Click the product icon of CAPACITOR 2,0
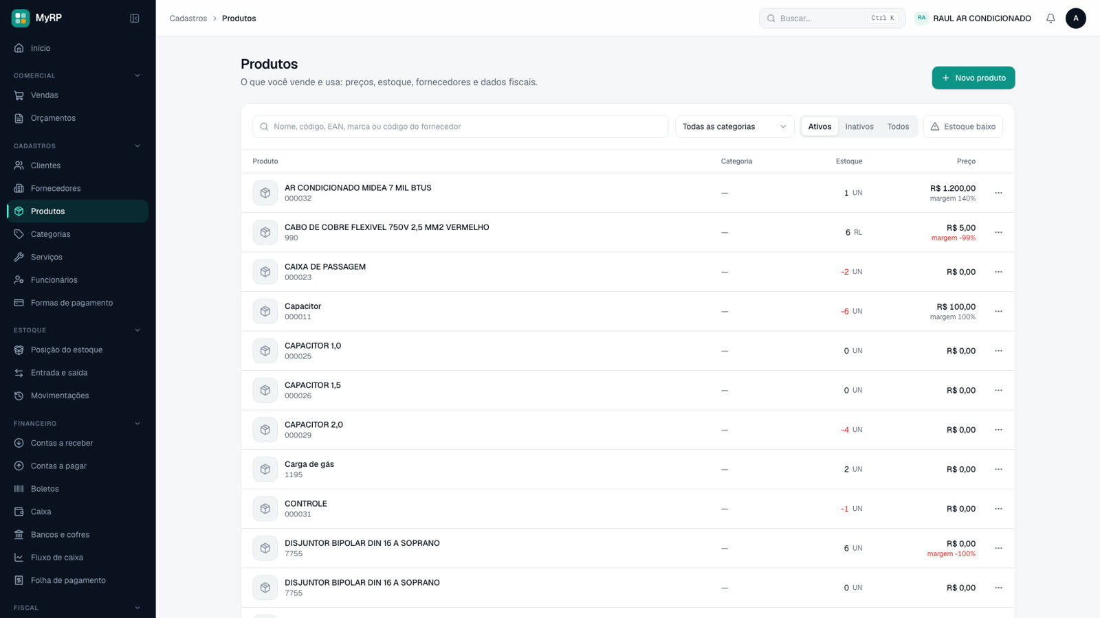Image resolution: width=1100 pixels, height=618 pixels. click(x=265, y=430)
